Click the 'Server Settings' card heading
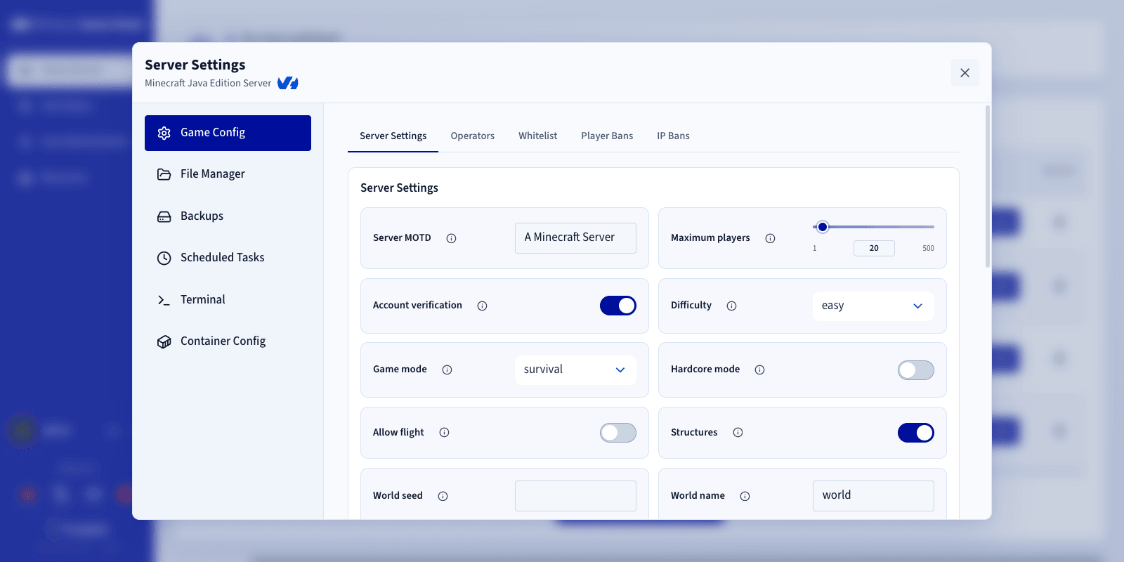 pos(399,188)
